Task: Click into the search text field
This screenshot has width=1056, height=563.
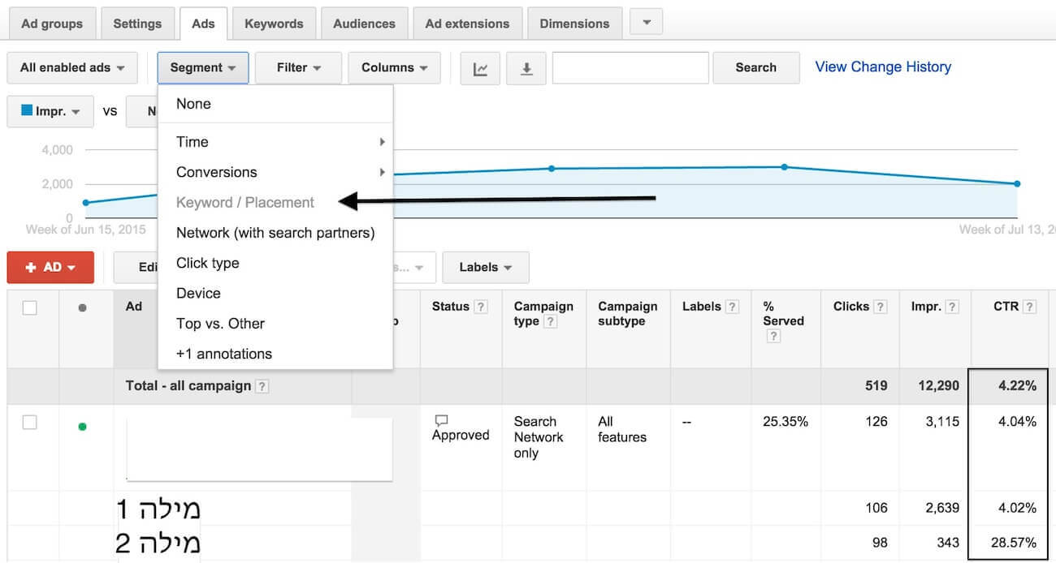Action: [630, 68]
